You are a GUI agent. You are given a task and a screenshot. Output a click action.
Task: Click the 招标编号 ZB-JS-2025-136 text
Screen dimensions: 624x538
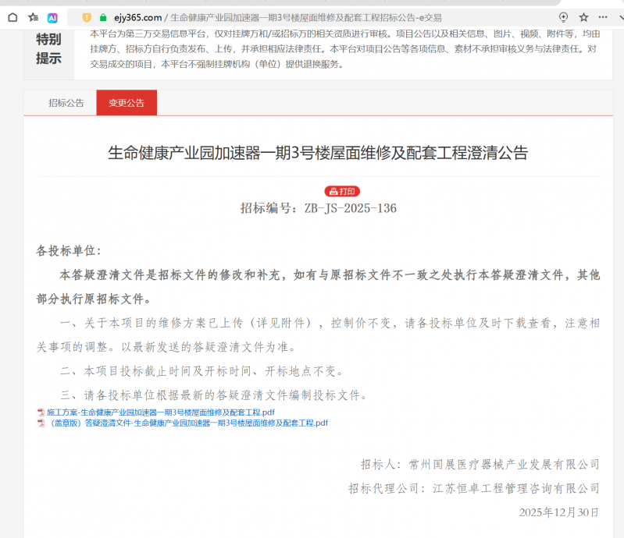[319, 208]
